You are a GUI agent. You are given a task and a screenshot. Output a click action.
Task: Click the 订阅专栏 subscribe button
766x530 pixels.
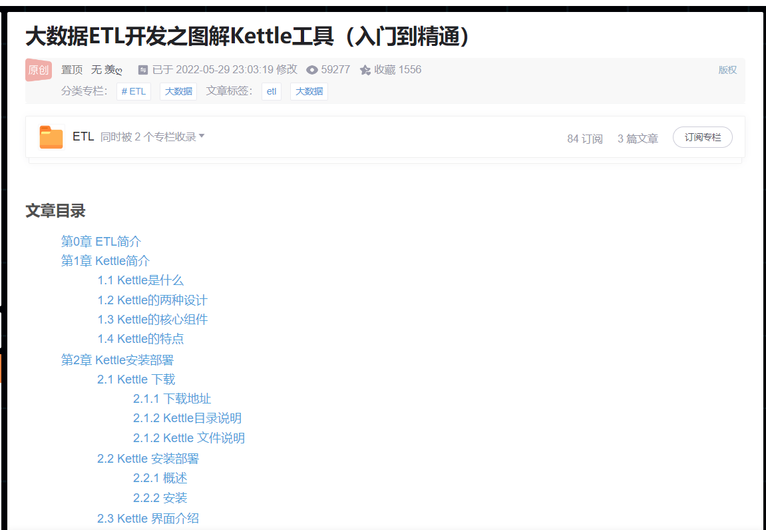(x=703, y=137)
